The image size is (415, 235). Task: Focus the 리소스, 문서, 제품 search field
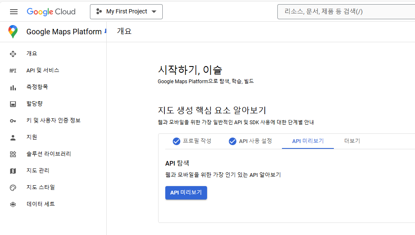346,12
